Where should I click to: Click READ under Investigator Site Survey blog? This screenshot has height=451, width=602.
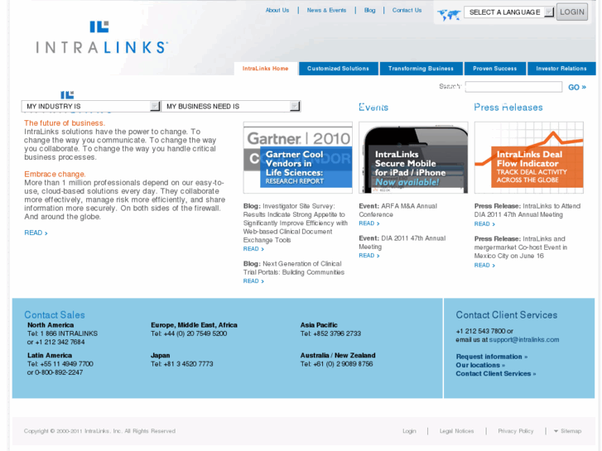coord(253,249)
